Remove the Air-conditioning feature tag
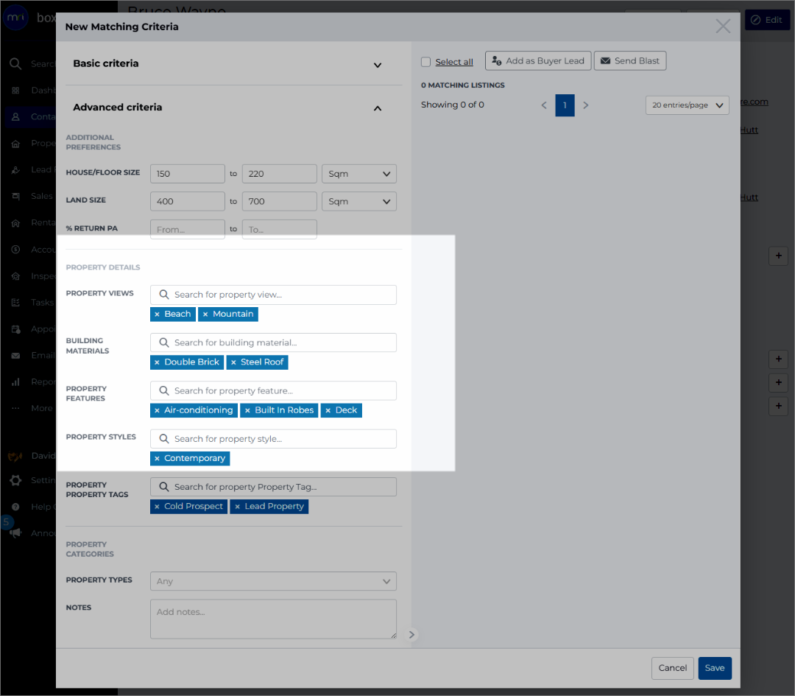Screen dimensions: 795x696 click(x=158, y=410)
